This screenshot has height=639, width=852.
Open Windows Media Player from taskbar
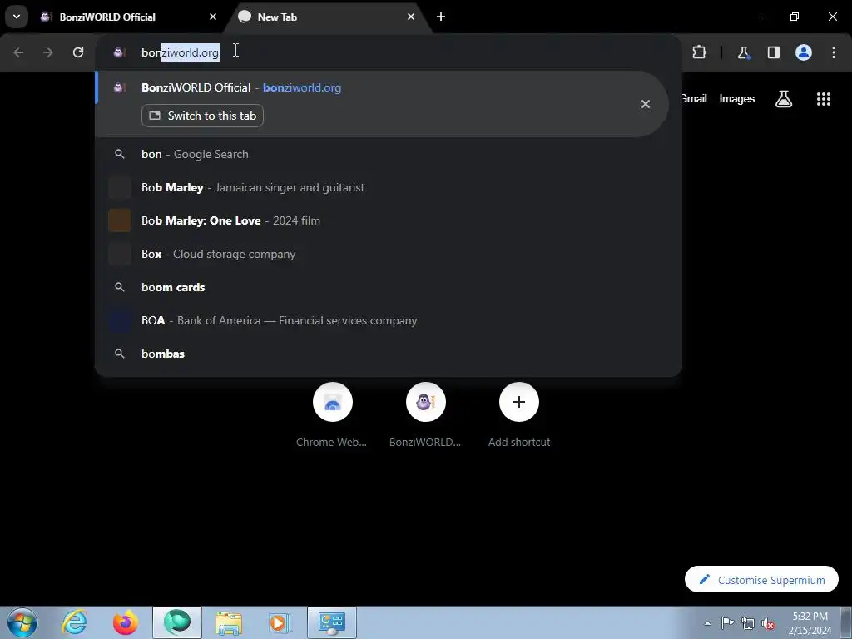280,622
